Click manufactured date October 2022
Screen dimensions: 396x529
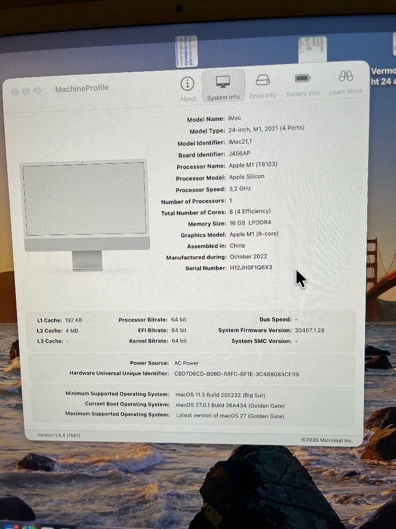[x=248, y=256]
